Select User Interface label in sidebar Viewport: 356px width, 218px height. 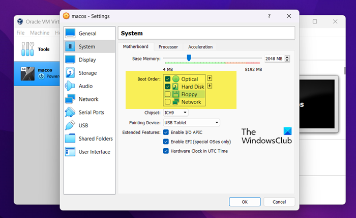pyautogui.click(x=95, y=152)
